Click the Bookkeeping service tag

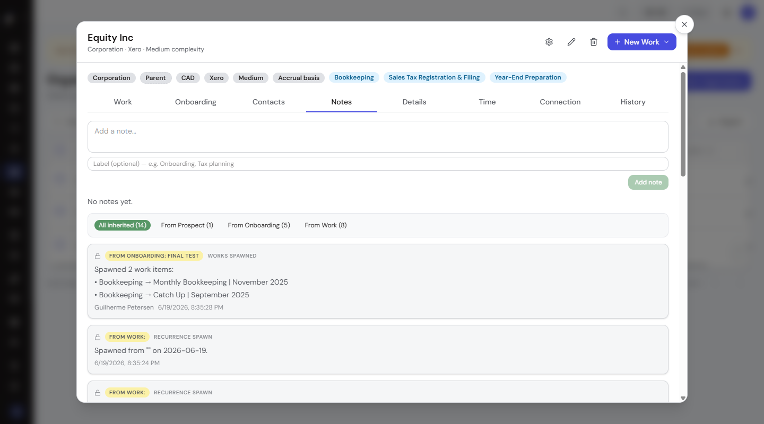pos(354,77)
